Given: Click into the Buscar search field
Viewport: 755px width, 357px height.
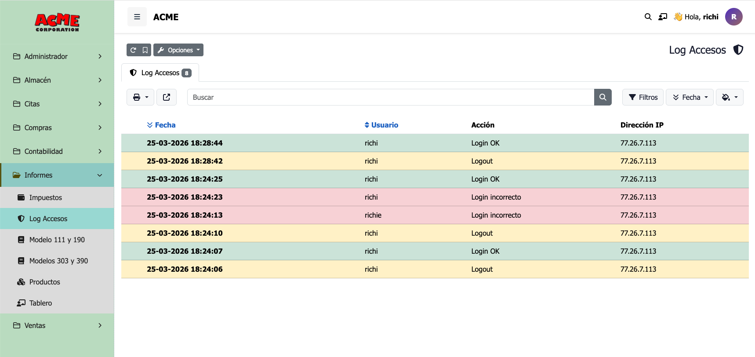Looking at the screenshot, I should (390, 97).
